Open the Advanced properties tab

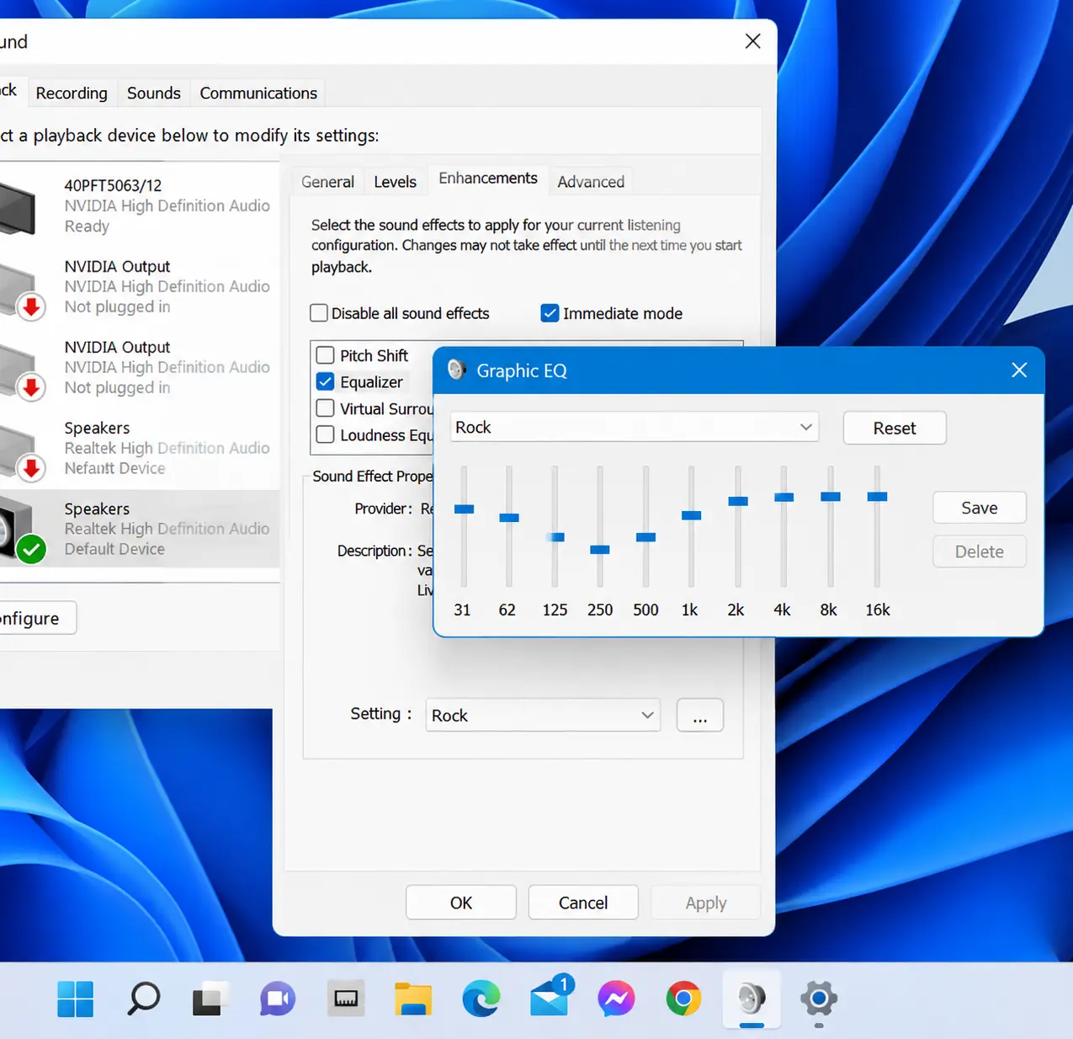[x=591, y=181]
